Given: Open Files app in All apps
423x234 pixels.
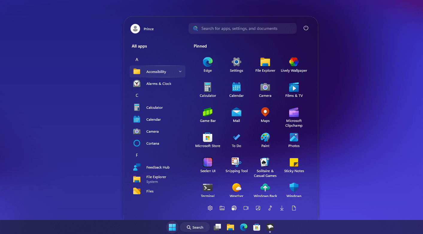Looking at the screenshot, I should pos(157,191).
